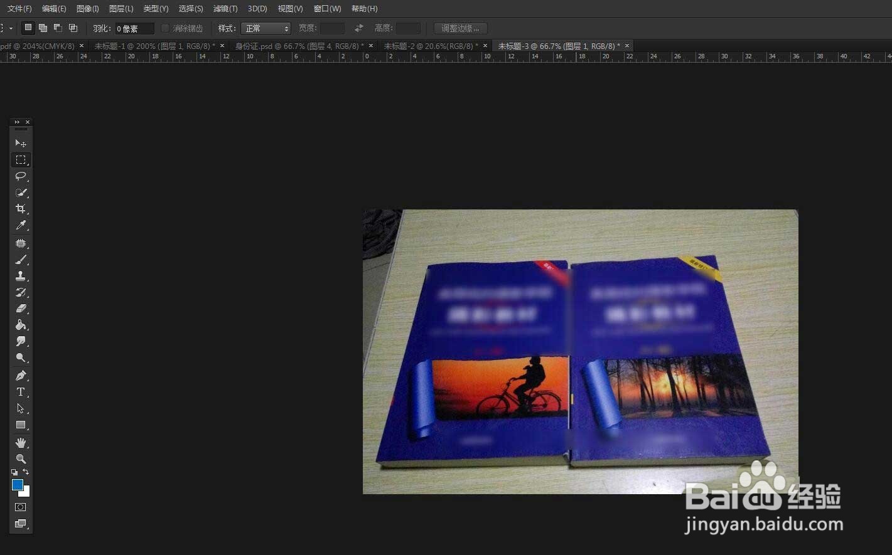This screenshot has width=892, height=555.
Task: Select the Rectangular Marquee tool
Action: click(21, 160)
